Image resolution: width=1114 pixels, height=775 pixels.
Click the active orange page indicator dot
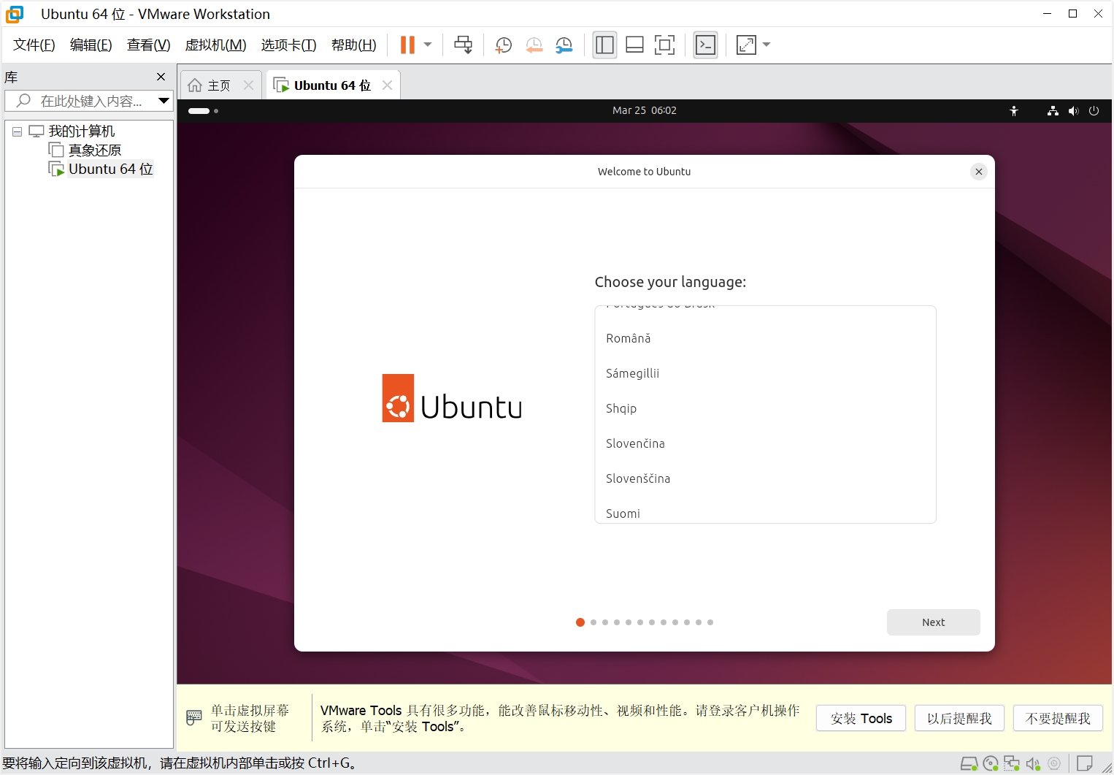[580, 622]
